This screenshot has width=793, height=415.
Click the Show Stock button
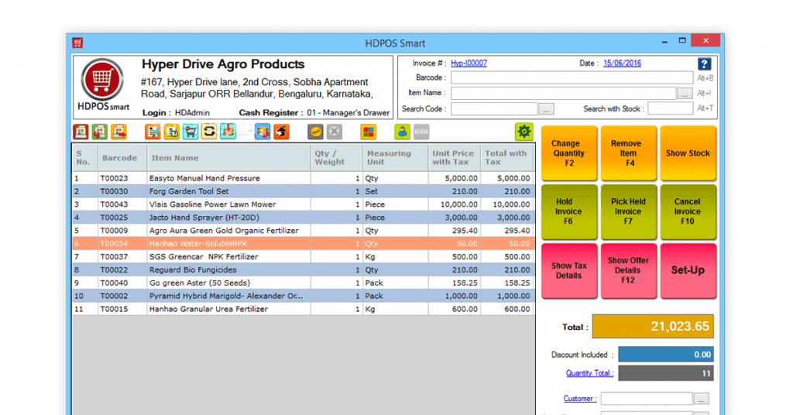688,153
